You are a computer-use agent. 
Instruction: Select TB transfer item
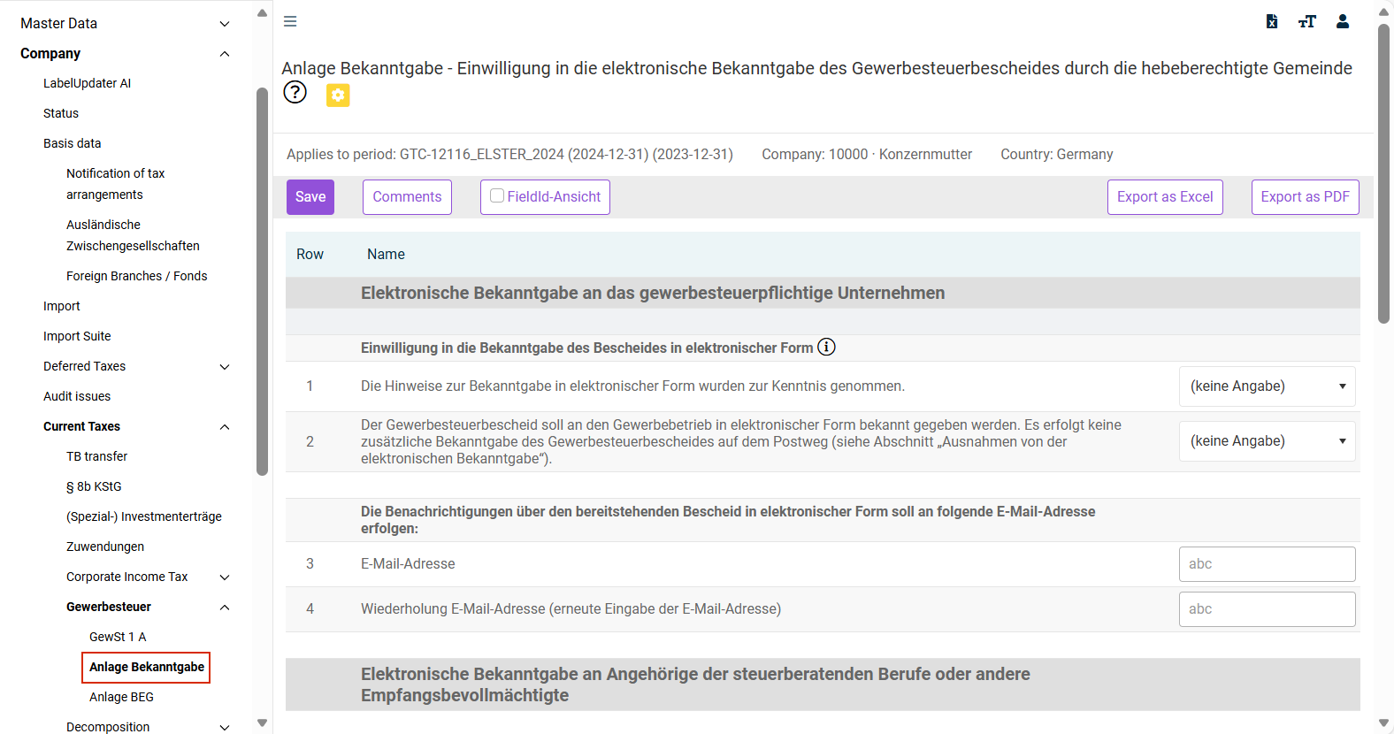click(x=96, y=456)
